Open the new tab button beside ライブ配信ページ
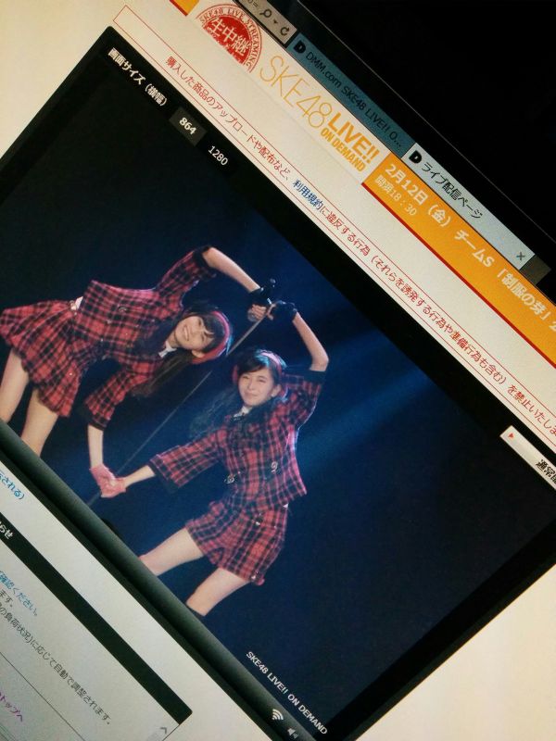 pyautogui.click(x=538, y=272)
